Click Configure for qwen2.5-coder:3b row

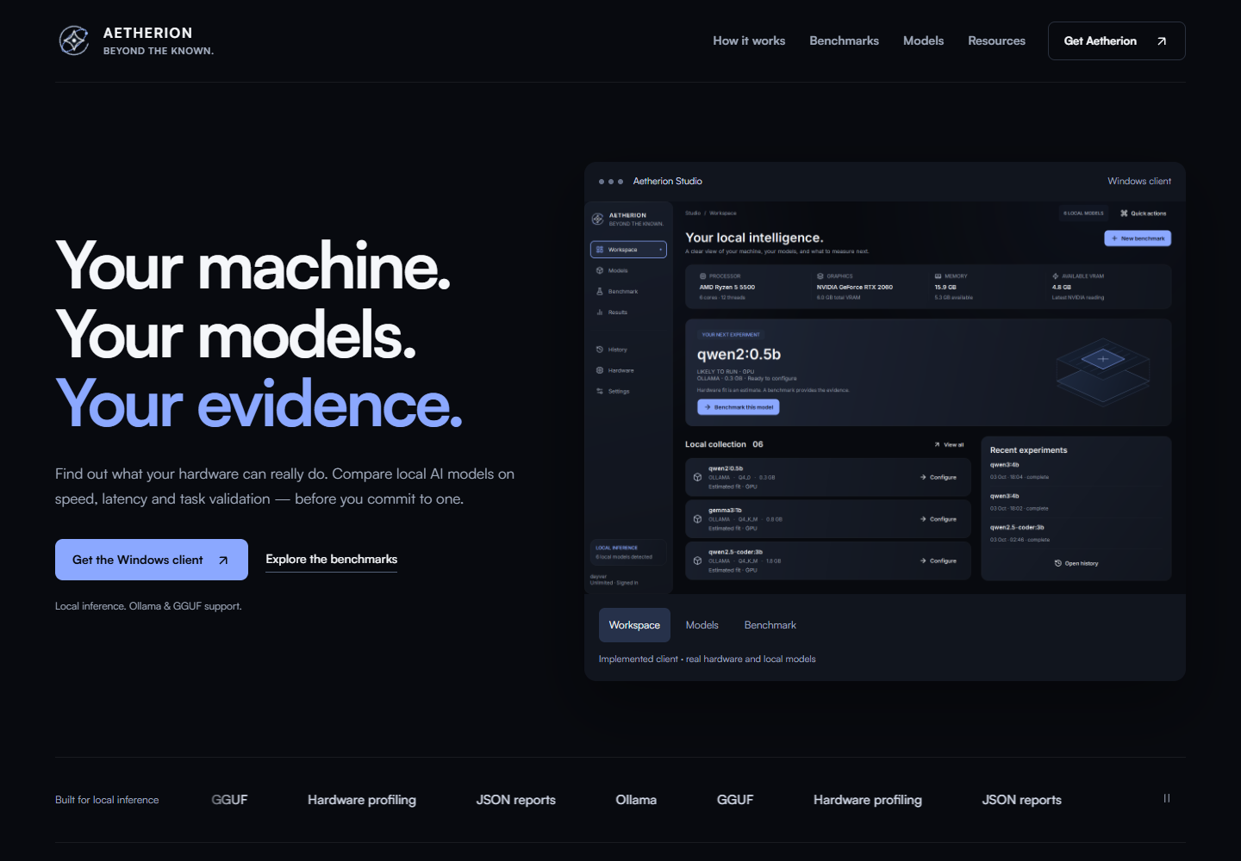(x=939, y=561)
